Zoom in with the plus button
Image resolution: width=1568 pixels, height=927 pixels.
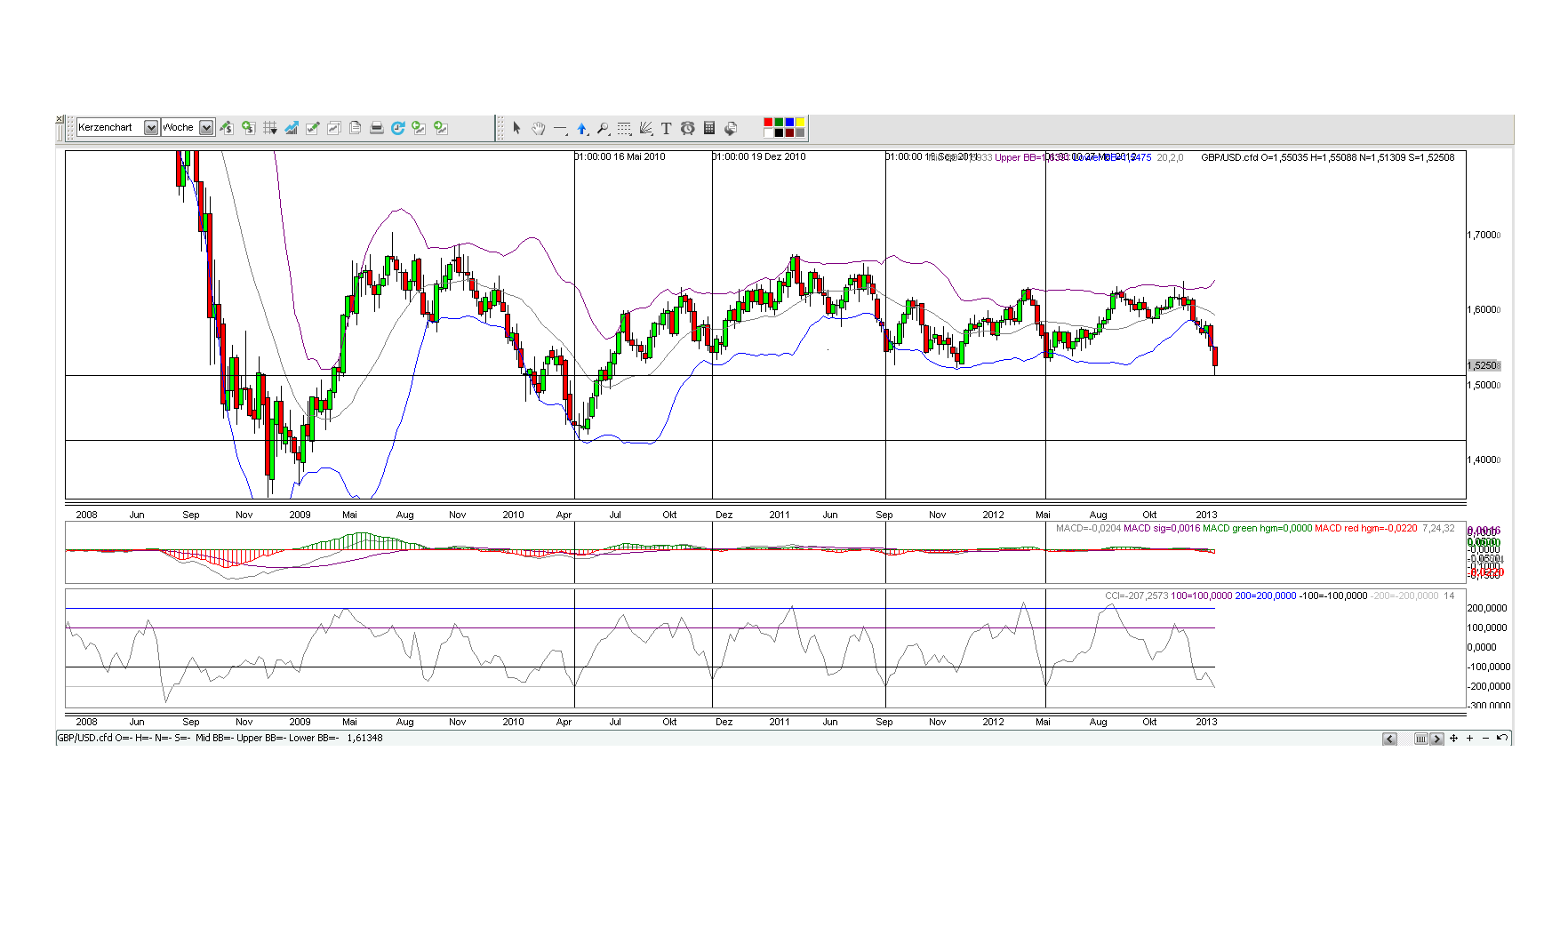coord(1469,739)
